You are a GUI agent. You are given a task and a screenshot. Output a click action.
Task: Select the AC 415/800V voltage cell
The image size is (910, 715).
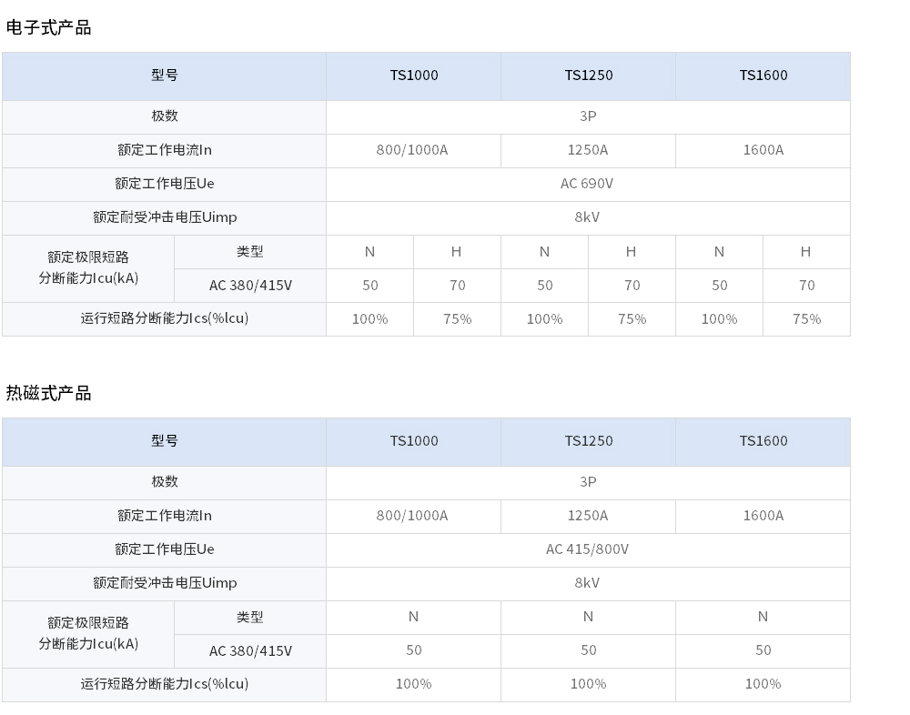pos(587,549)
